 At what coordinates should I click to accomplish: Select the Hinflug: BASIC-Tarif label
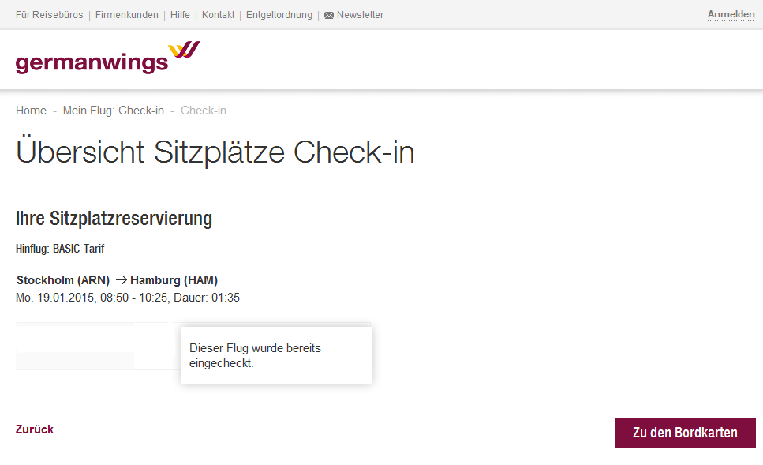coord(60,249)
